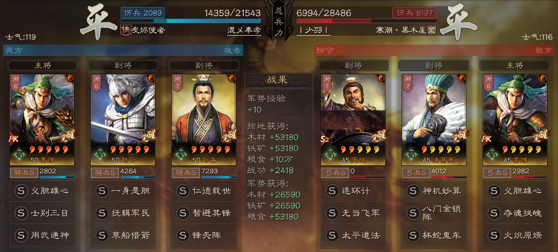Click the 侠 alliance icon beside 炙烬使者
The height and width of the screenshot is (252, 558).
(x=126, y=30)
